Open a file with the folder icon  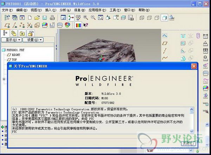click(37, 18)
